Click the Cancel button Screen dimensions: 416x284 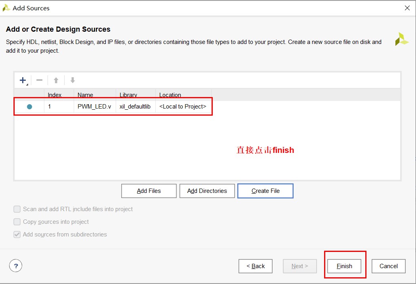click(x=388, y=266)
